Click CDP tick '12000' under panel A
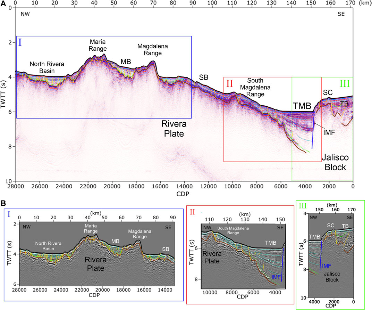372x310 pixels. (209, 186)
